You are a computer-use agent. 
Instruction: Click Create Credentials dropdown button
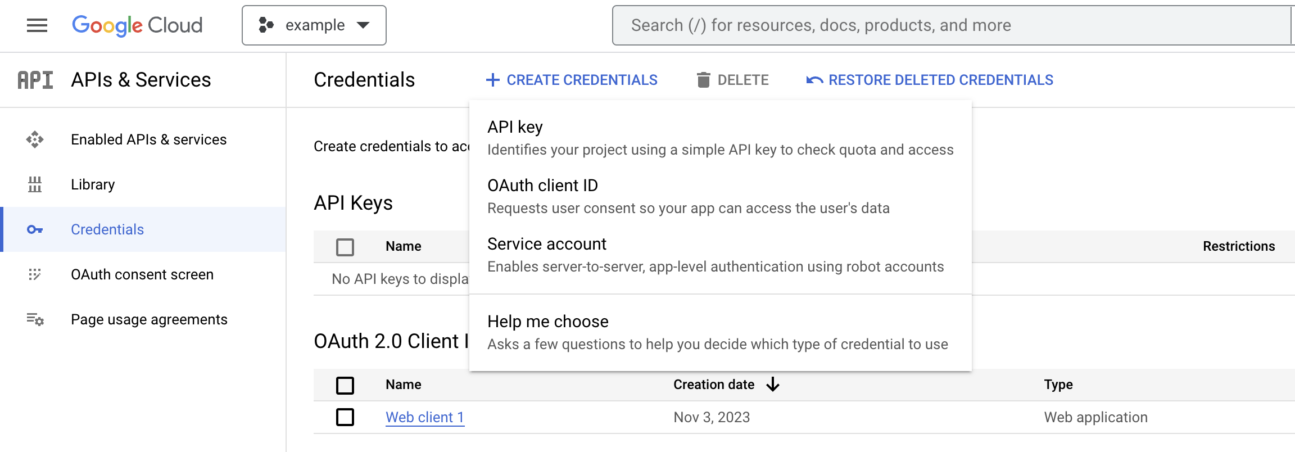(x=572, y=80)
